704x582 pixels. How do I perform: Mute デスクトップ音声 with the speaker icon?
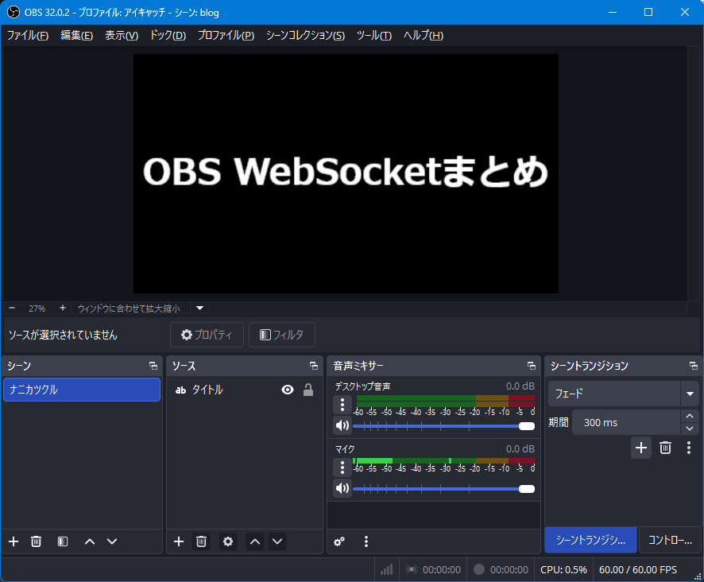[342, 425]
